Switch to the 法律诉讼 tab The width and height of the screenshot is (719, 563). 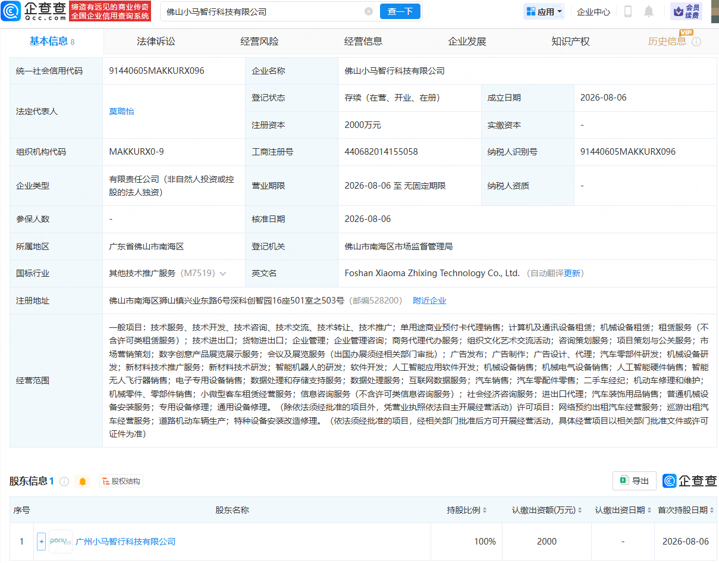point(156,41)
